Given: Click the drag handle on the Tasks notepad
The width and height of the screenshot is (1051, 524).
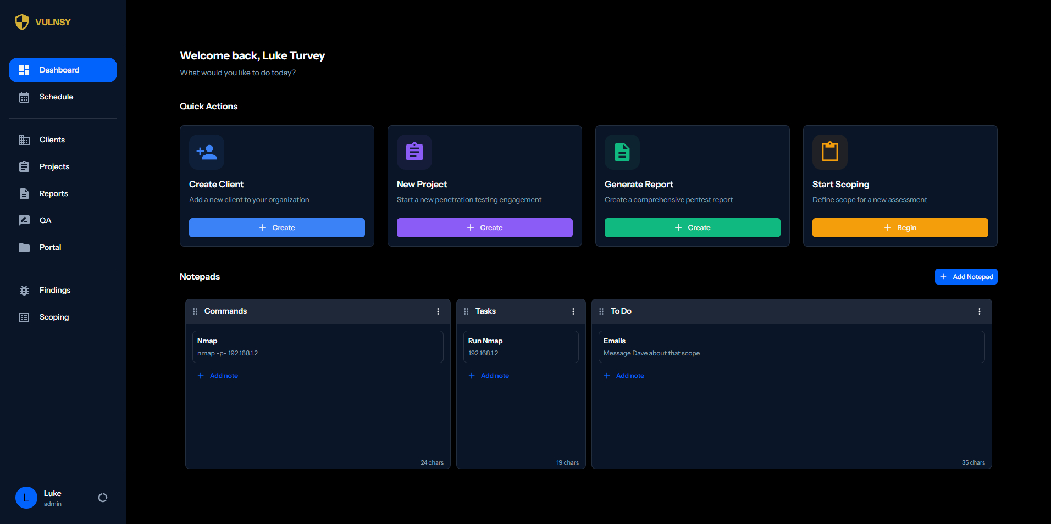Looking at the screenshot, I should [466, 311].
